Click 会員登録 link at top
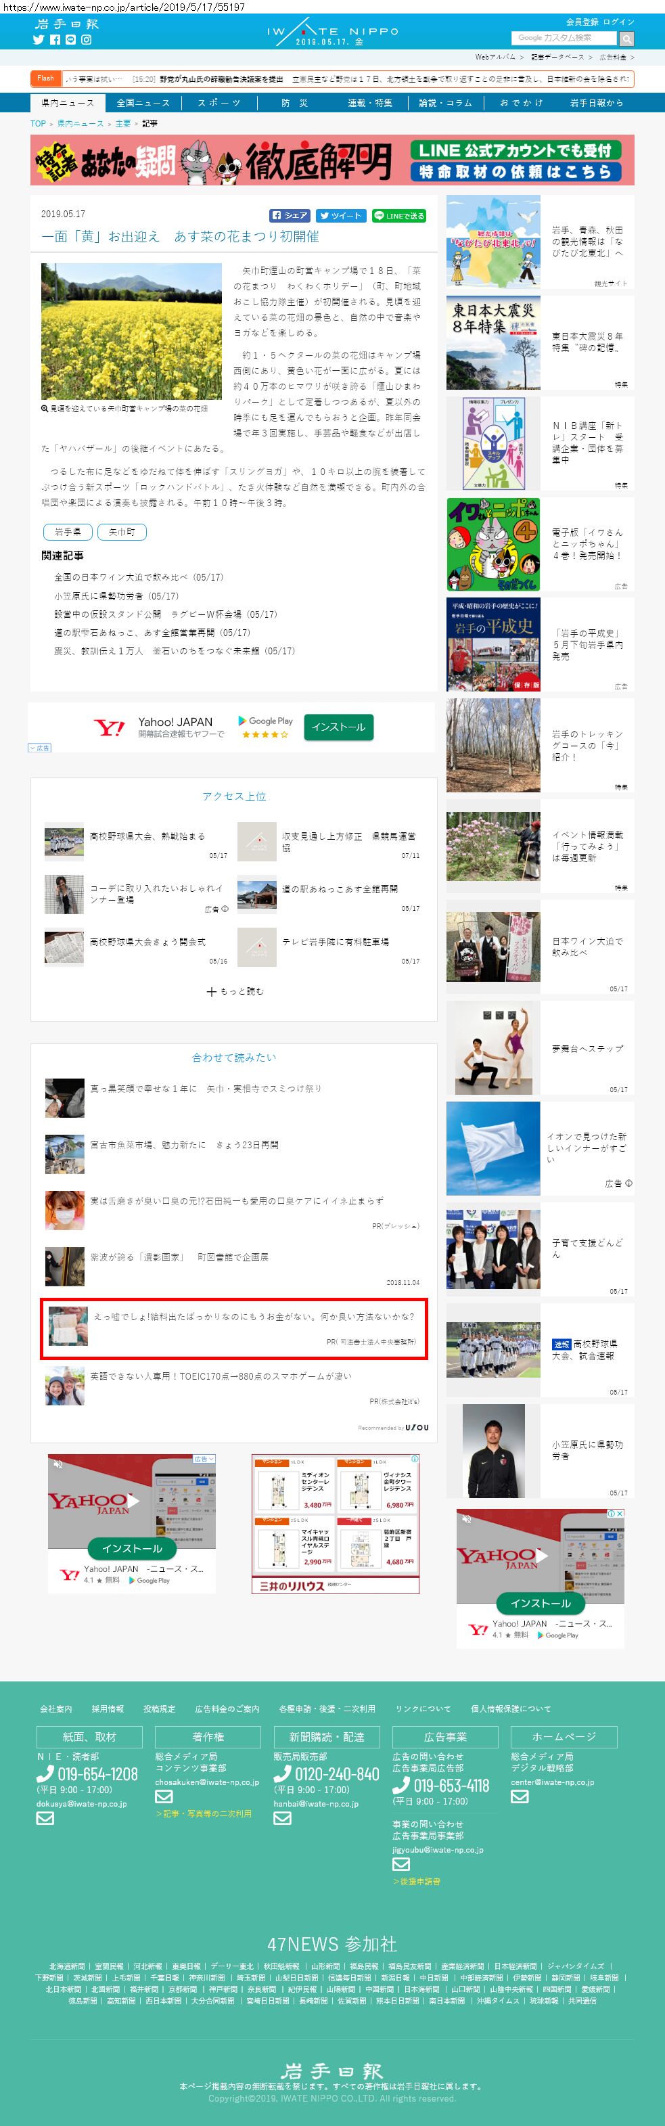665x2126 pixels. (x=582, y=22)
